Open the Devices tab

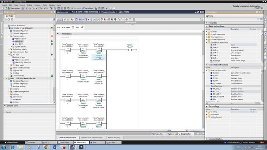click(x=9, y=16)
